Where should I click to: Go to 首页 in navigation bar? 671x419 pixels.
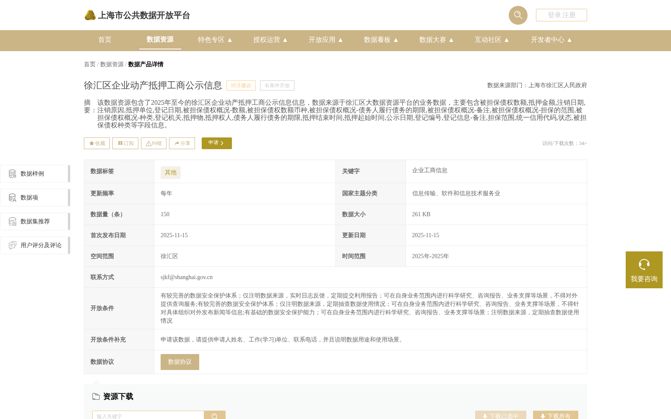(x=105, y=40)
